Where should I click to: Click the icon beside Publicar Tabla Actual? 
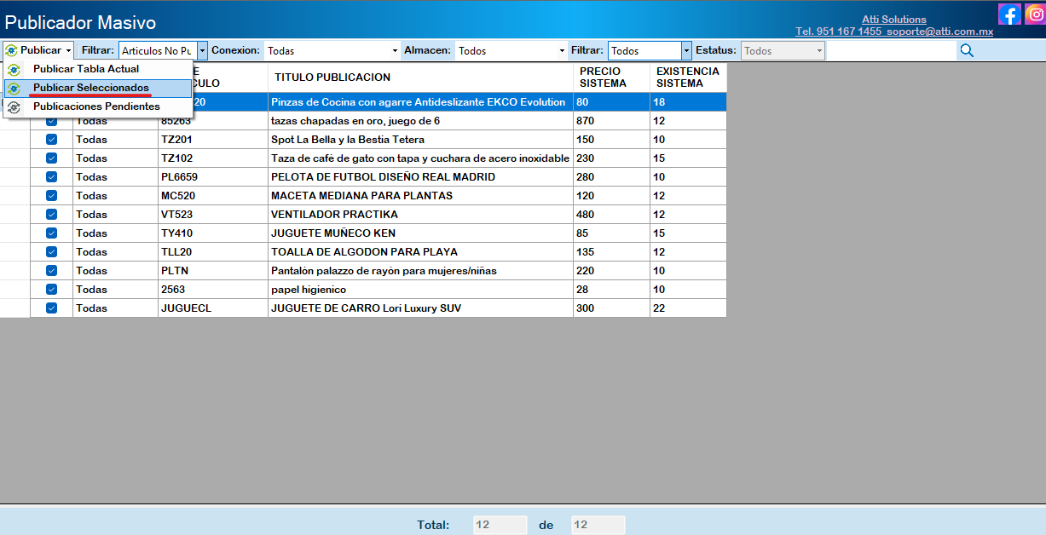pyautogui.click(x=14, y=70)
